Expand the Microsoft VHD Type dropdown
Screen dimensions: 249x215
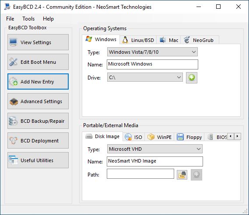click(x=155, y=149)
